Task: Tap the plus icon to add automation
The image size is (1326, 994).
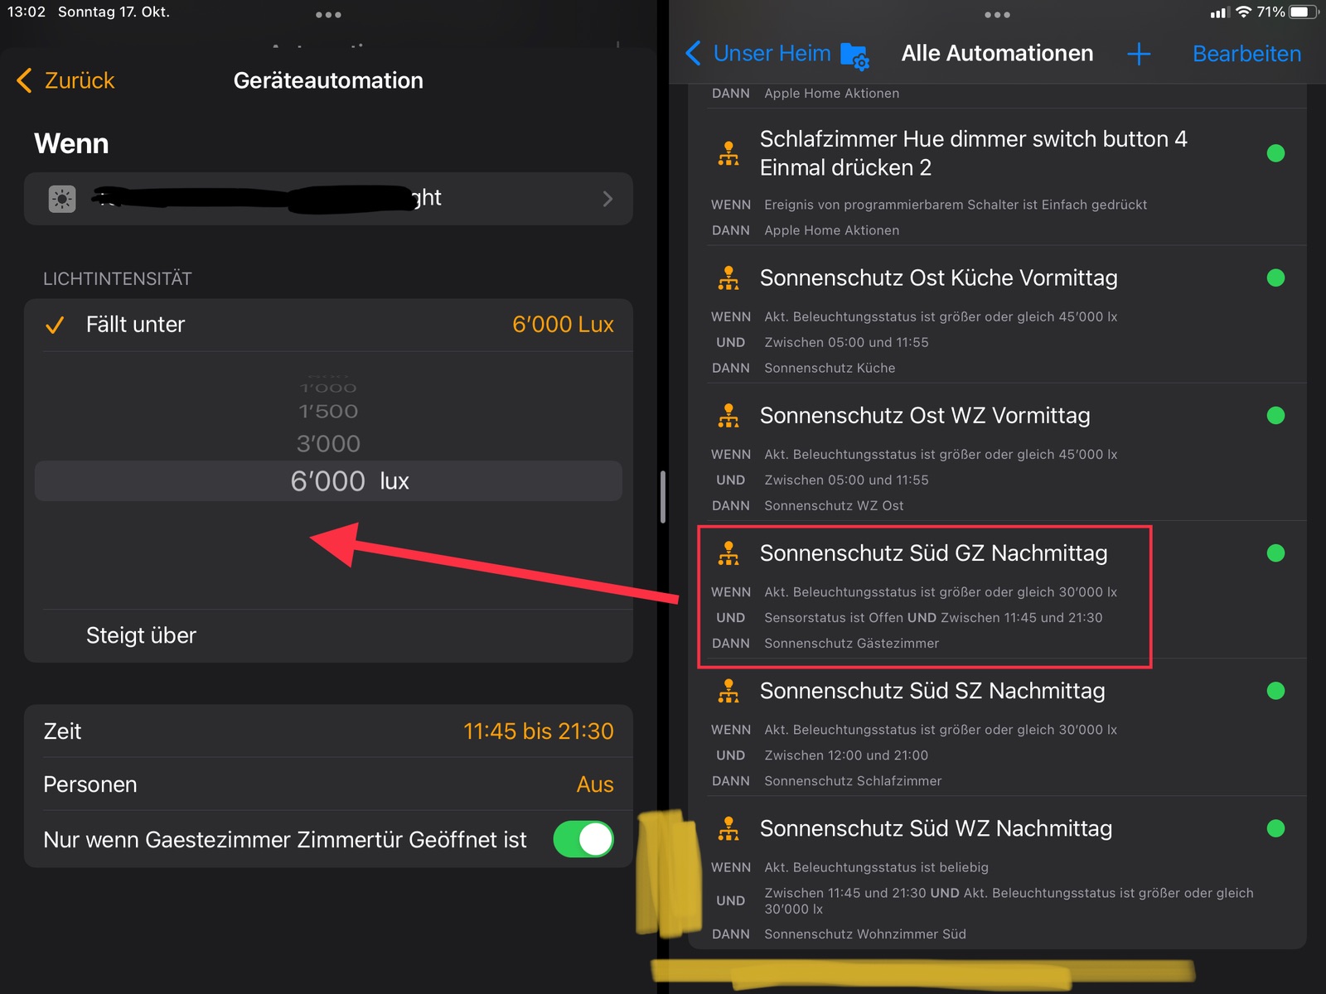Action: point(1139,55)
